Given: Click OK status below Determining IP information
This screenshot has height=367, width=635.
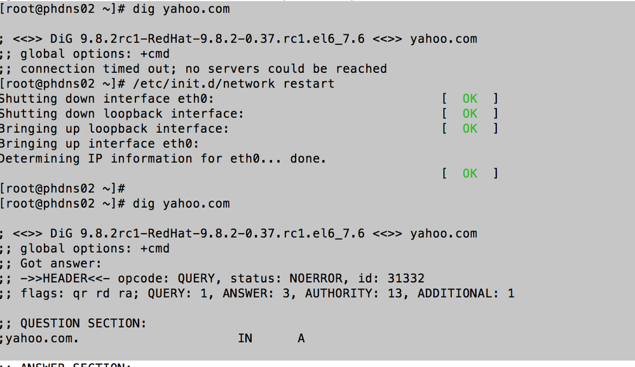Looking at the screenshot, I should pos(470,173).
